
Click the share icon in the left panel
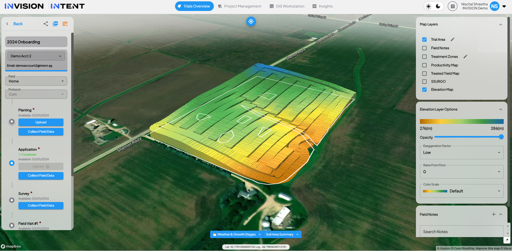pyautogui.click(x=46, y=24)
